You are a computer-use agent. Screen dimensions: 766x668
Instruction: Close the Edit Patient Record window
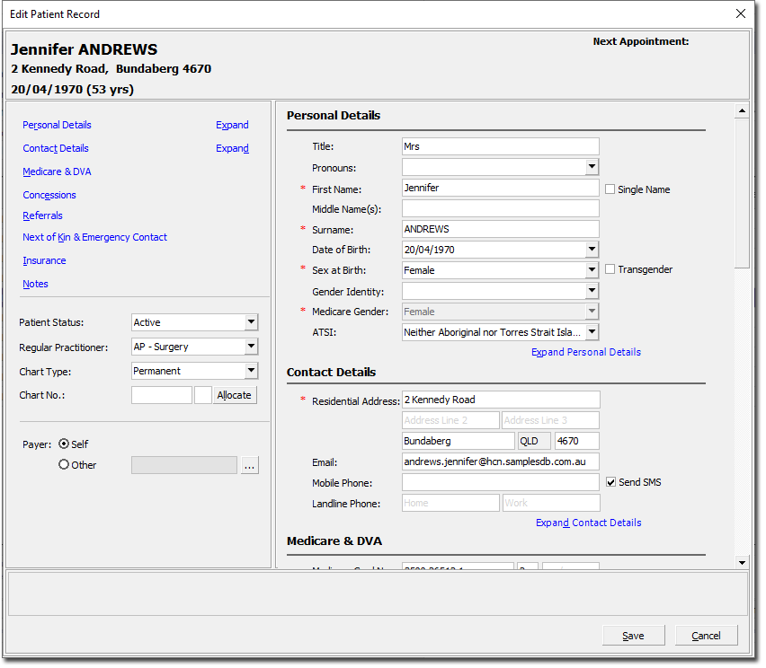[740, 13]
